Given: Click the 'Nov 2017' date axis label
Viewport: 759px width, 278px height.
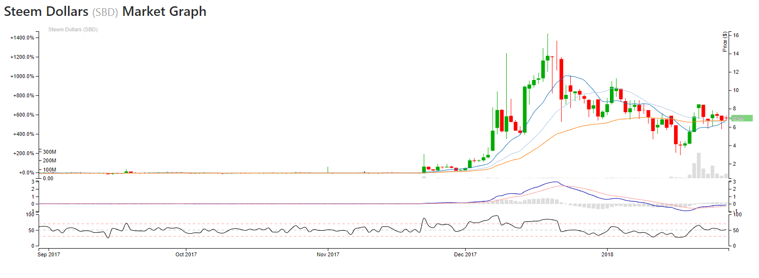Looking at the screenshot, I should (x=328, y=254).
